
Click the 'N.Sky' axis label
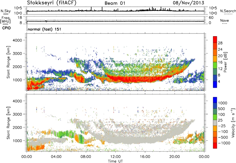6,11
